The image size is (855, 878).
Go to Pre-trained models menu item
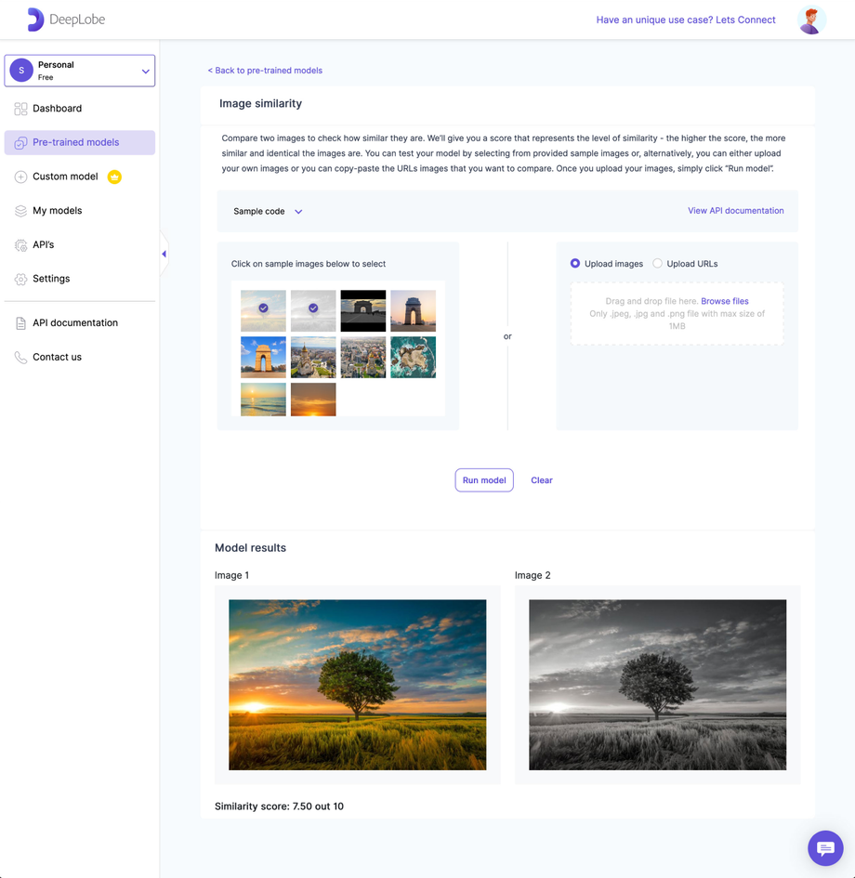click(x=80, y=143)
